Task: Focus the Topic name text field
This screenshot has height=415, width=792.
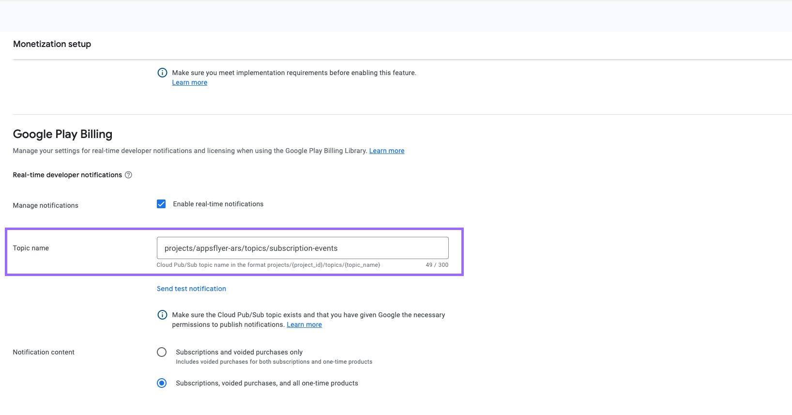Action: [303, 248]
